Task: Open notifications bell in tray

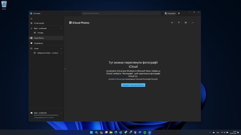Action: tap(238, 133)
